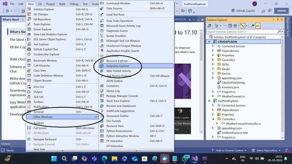
Task: Click the Live Share toolbar icon
Action: (x=263, y=11)
